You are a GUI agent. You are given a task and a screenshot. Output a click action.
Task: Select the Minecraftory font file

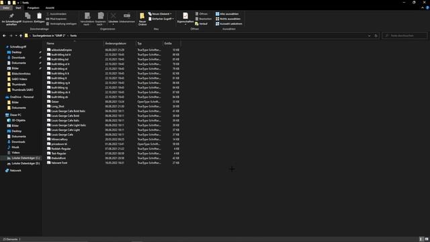pyautogui.click(x=57, y=139)
